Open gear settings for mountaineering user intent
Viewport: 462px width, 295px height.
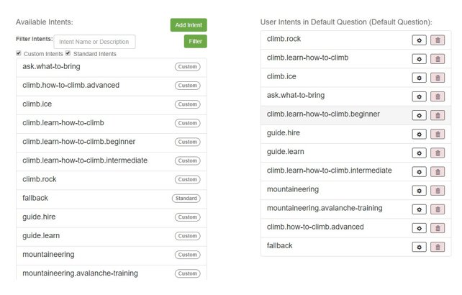[x=419, y=191]
